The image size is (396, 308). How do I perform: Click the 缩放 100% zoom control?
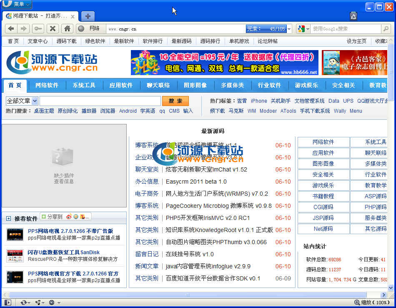[372, 303]
